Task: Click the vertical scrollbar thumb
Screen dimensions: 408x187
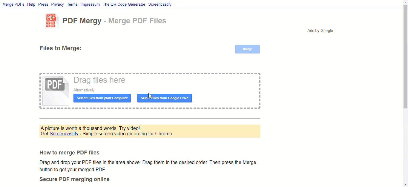Action: [405, 57]
